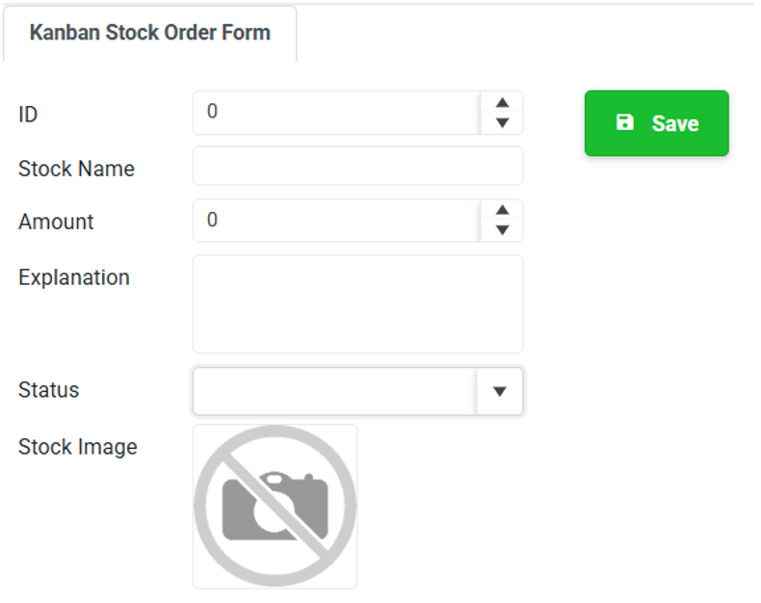Click the Stock Image label
Viewport: 761px width, 603px height.
pos(78,447)
